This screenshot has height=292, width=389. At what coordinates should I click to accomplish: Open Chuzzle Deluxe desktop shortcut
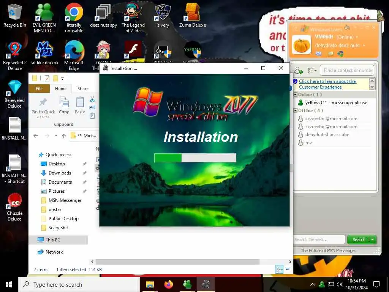pyautogui.click(x=15, y=206)
